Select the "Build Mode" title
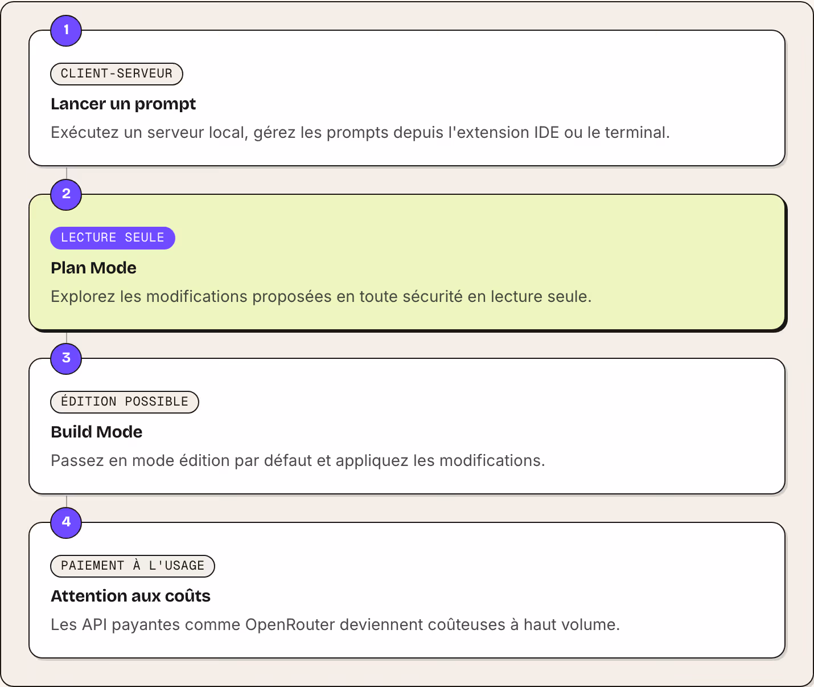The width and height of the screenshot is (814, 687). [x=97, y=432]
